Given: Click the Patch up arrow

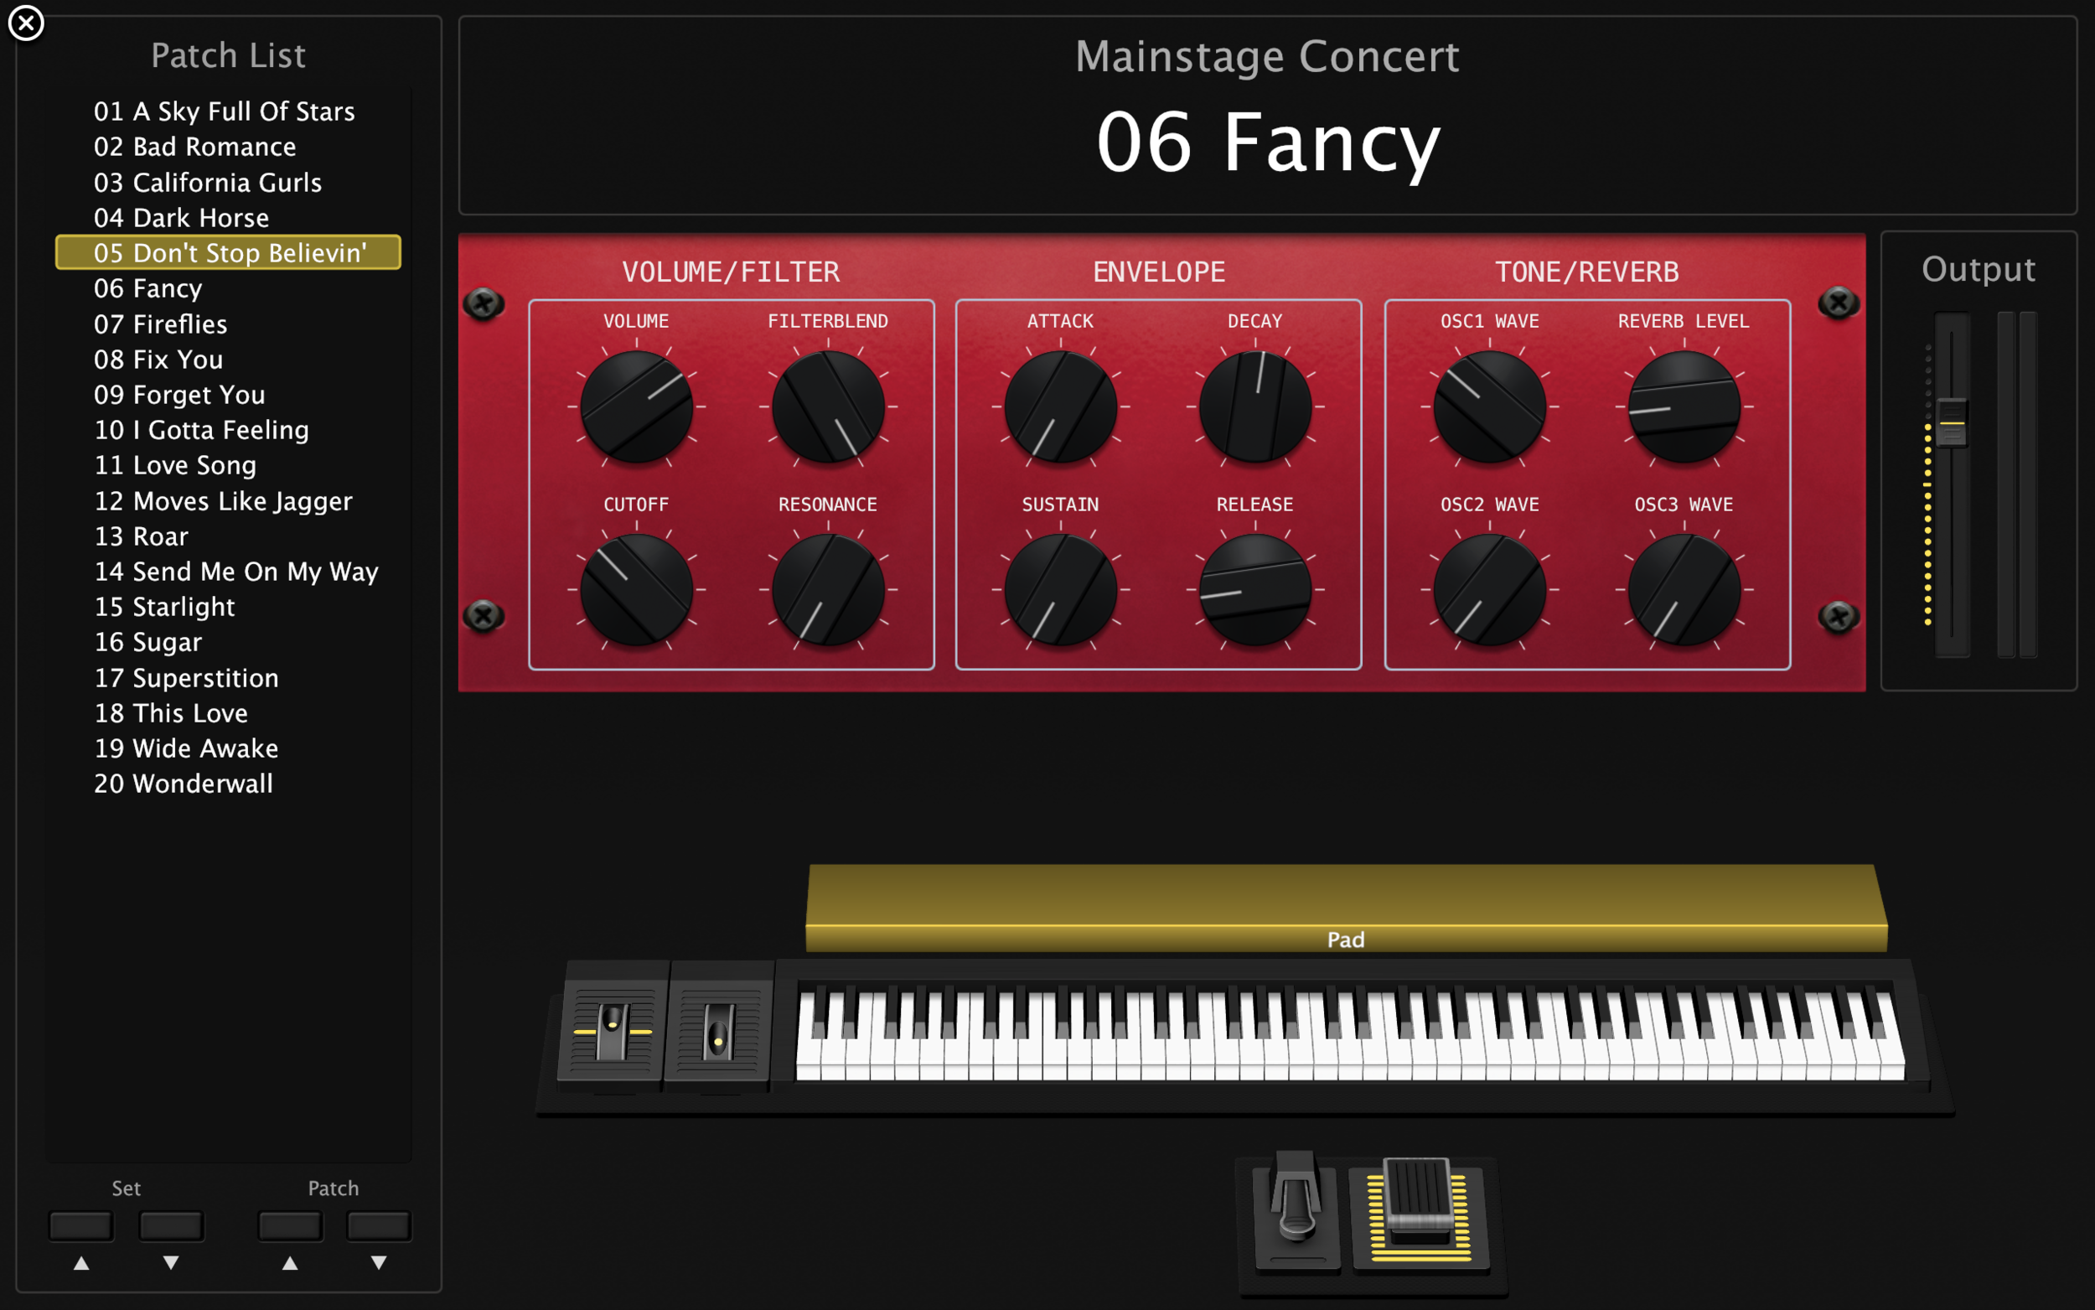Looking at the screenshot, I should 290,1263.
